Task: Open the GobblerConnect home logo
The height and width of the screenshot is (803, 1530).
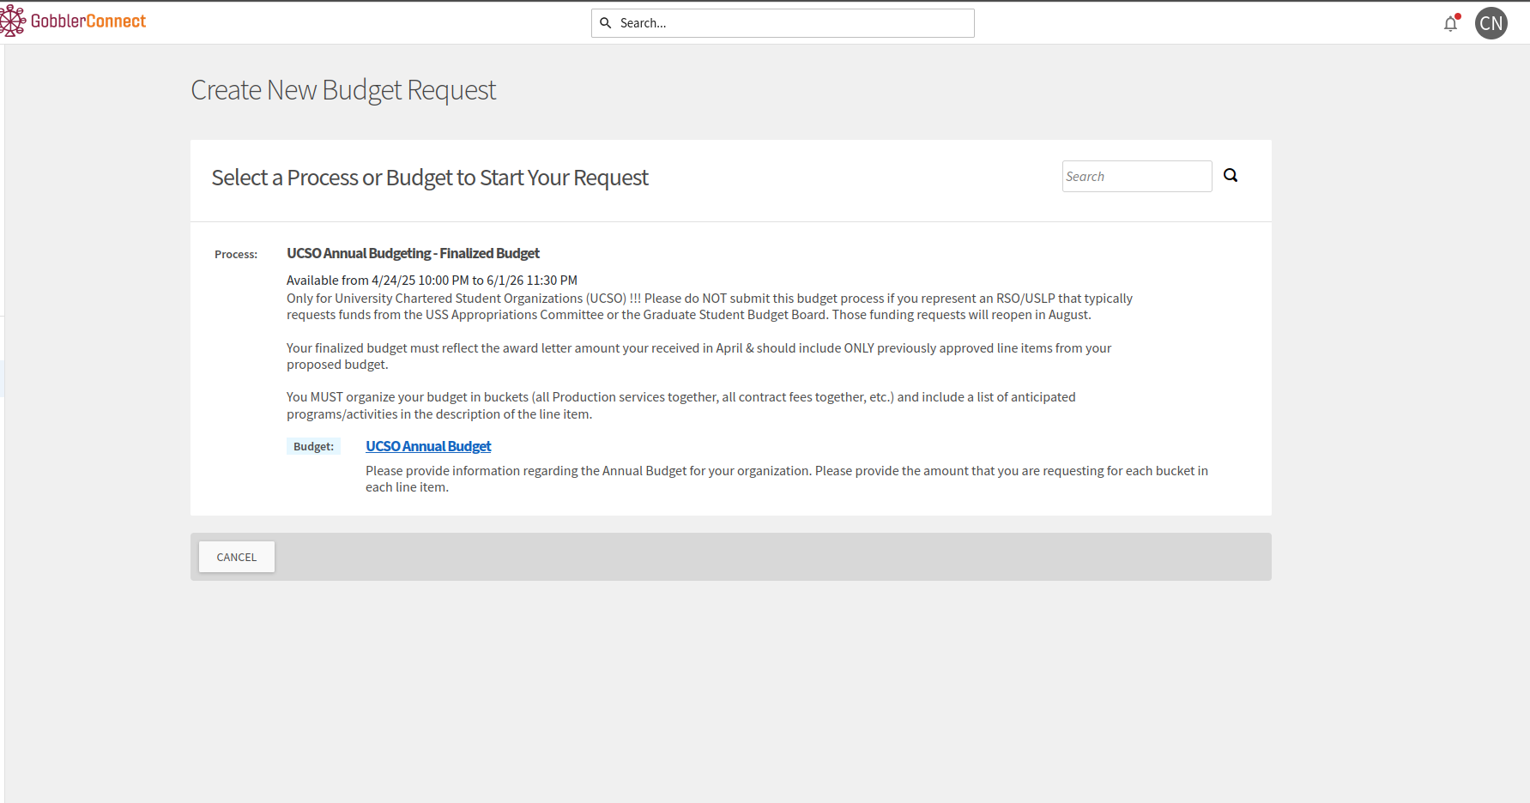Action: pyautogui.click(x=73, y=21)
